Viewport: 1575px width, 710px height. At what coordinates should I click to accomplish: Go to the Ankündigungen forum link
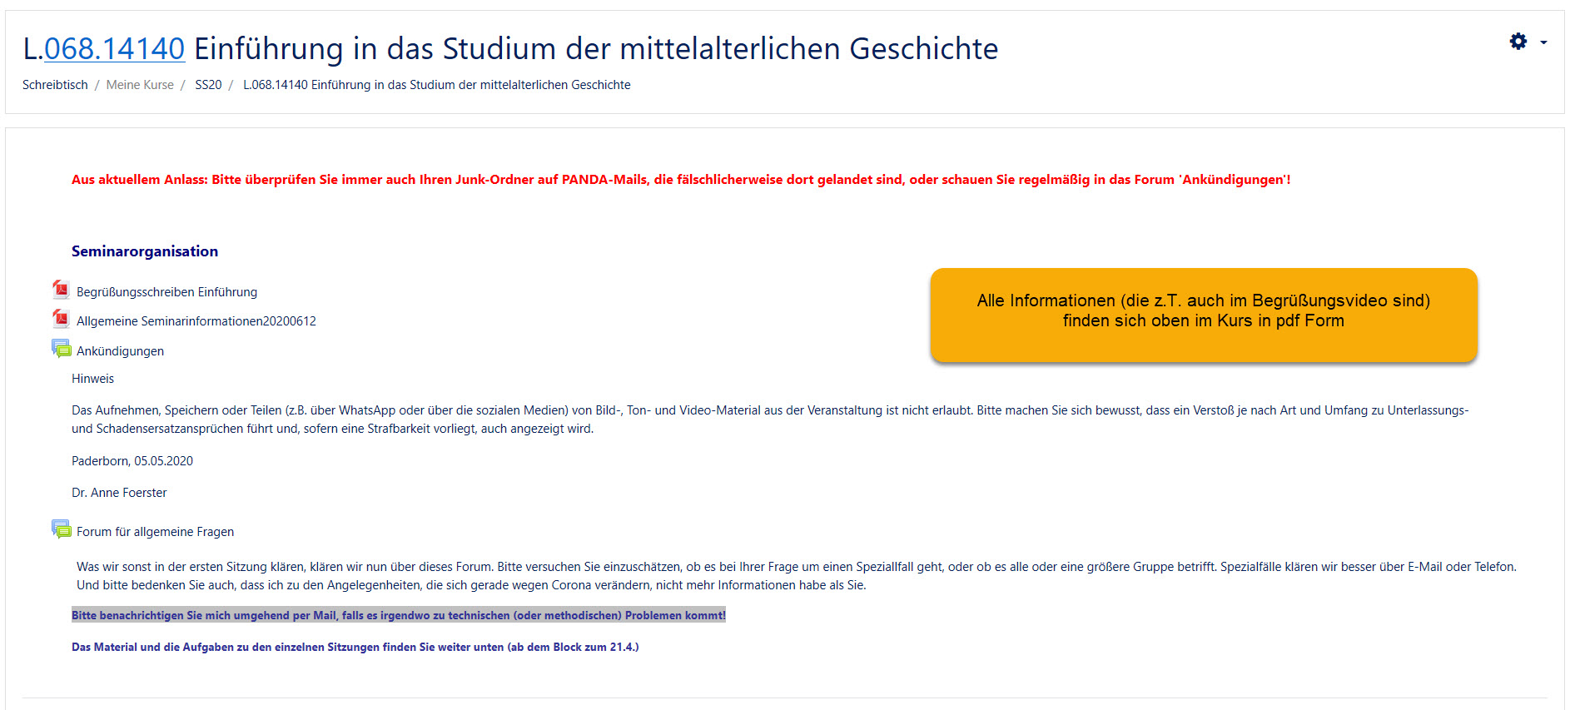tap(120, 351)
